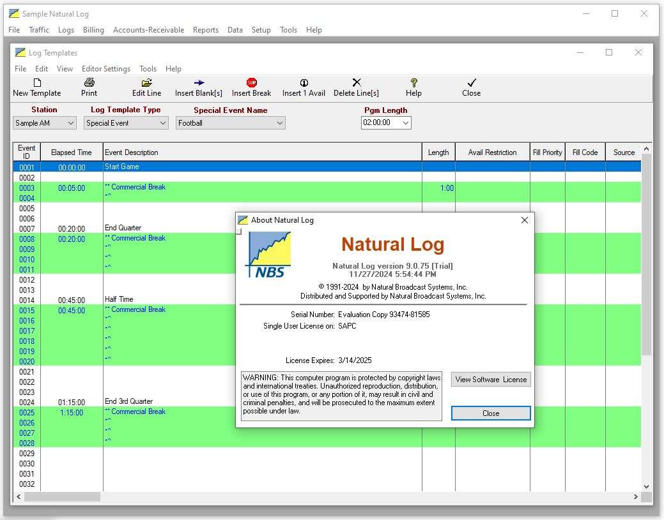Screen dimensions: 664x520
Task: Click the New Template toolbar icon
Action: click(x=37, y=83)
